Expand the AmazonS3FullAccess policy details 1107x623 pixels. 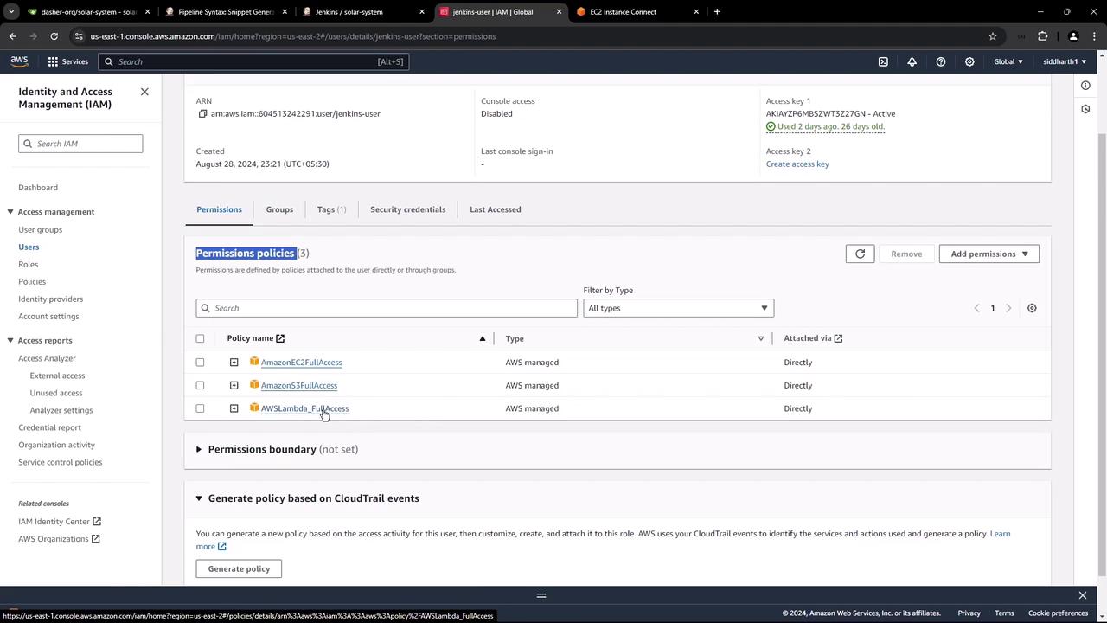tap(234, 385)
